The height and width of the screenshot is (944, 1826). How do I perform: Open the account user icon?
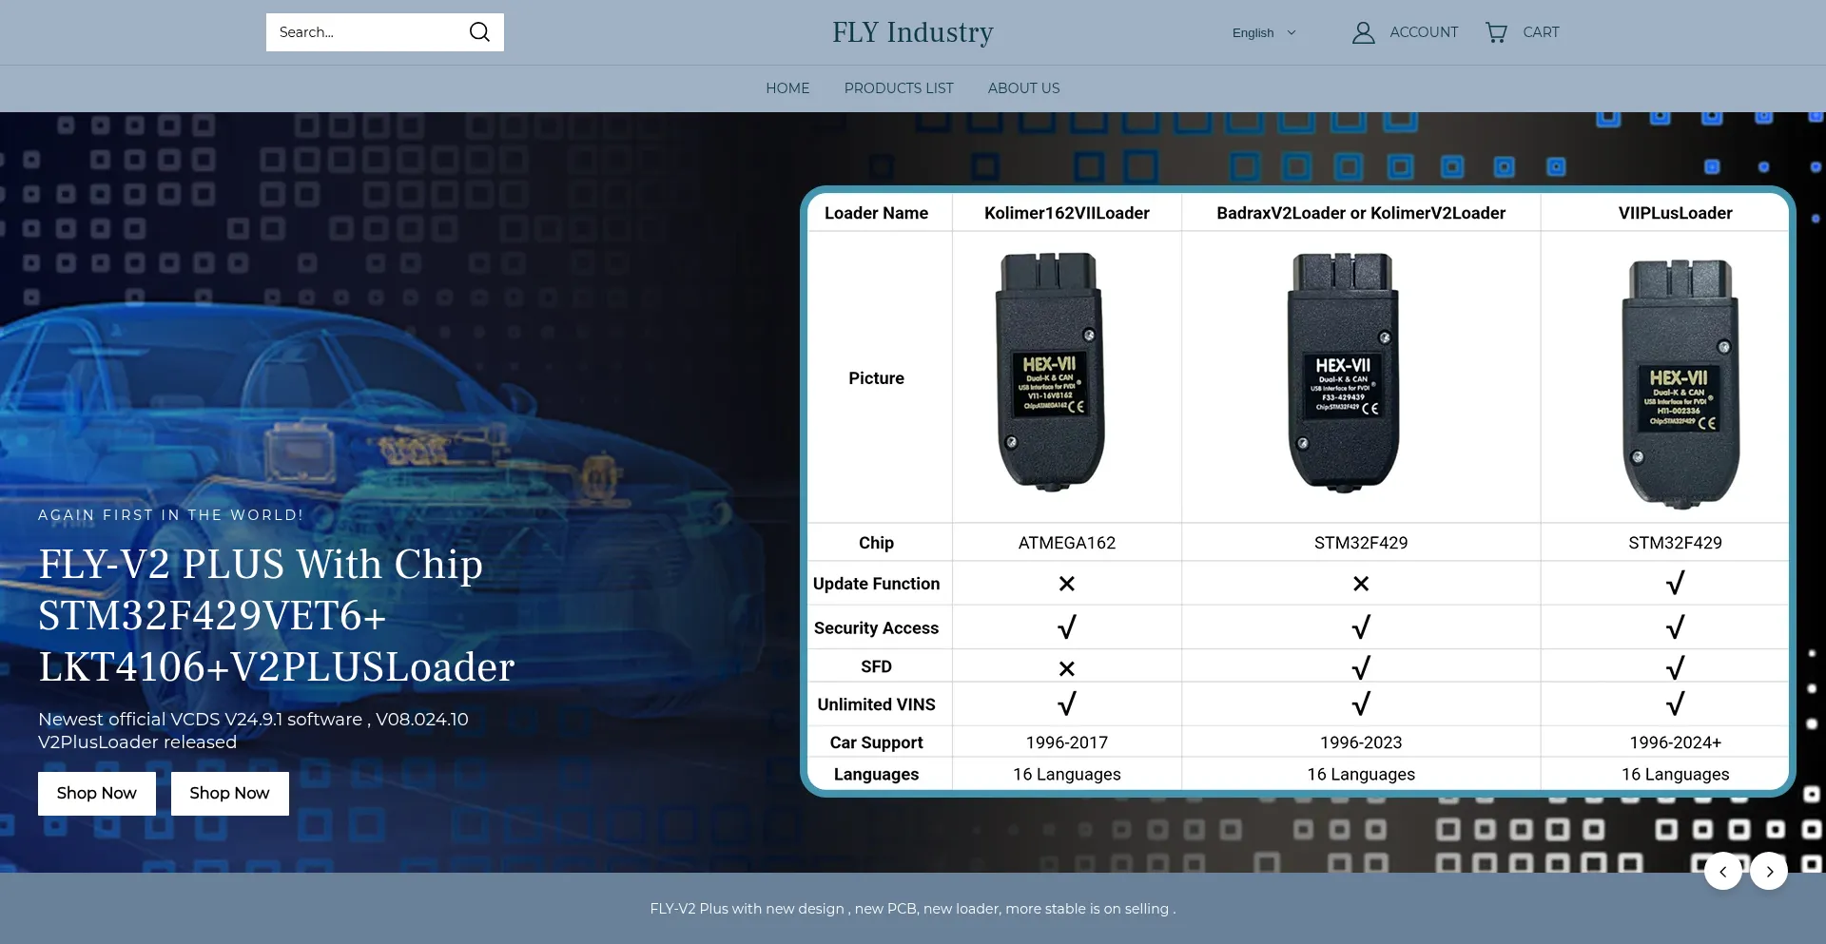click(1363, 32)
